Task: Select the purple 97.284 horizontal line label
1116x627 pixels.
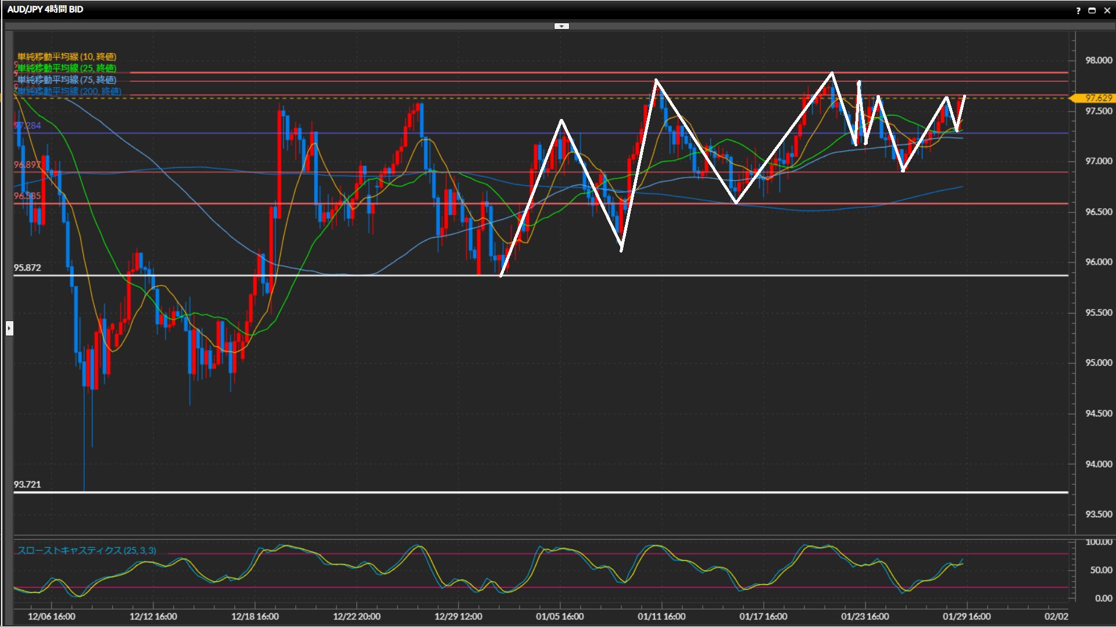Action: [27, 125]
